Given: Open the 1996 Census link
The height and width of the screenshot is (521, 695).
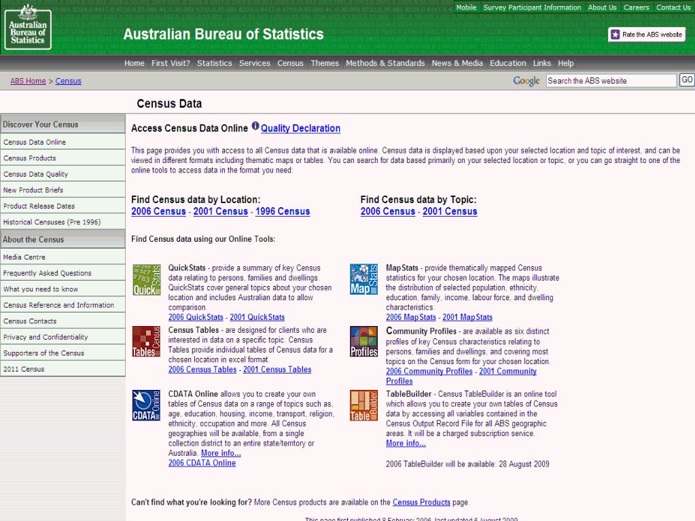Looking at the screenshot, I should pos(283,211).
